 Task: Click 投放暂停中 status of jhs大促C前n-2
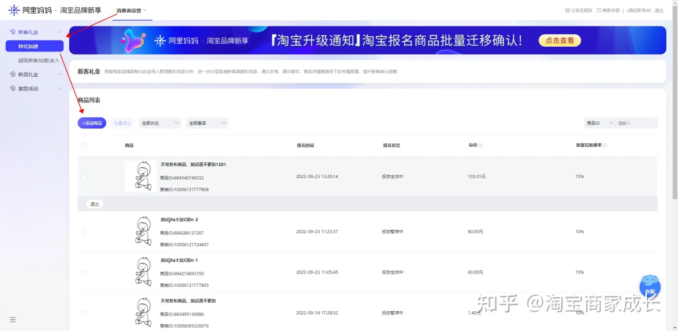click(393, 232)
